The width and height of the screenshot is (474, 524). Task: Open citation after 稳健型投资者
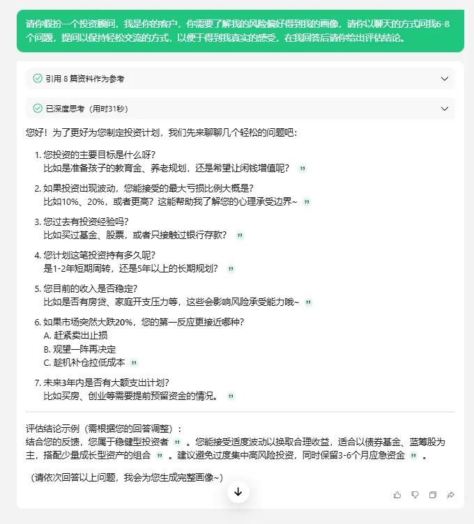coord(177,442)
